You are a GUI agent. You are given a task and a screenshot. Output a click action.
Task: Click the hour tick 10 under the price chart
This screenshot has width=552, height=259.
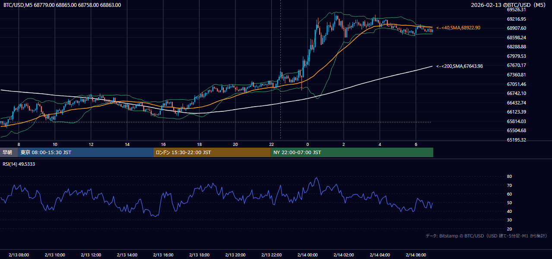point(55,144)
